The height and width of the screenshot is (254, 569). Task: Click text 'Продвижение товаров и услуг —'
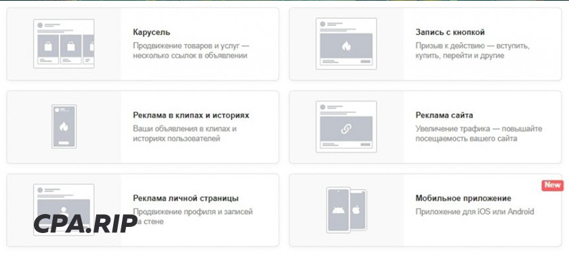click(191, 46)
